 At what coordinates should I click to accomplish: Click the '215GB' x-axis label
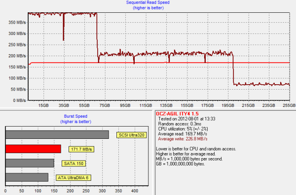[248, 105]
